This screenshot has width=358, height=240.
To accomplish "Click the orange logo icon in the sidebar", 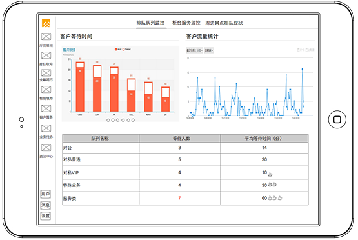I will tap(46, 23).
